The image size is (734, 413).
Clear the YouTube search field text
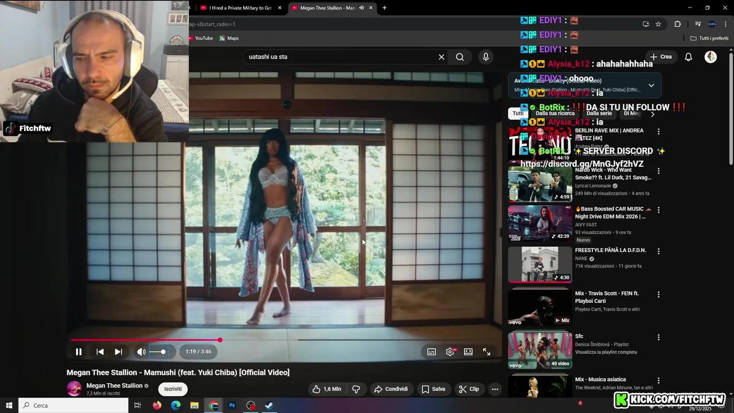(x=442, y=57)
